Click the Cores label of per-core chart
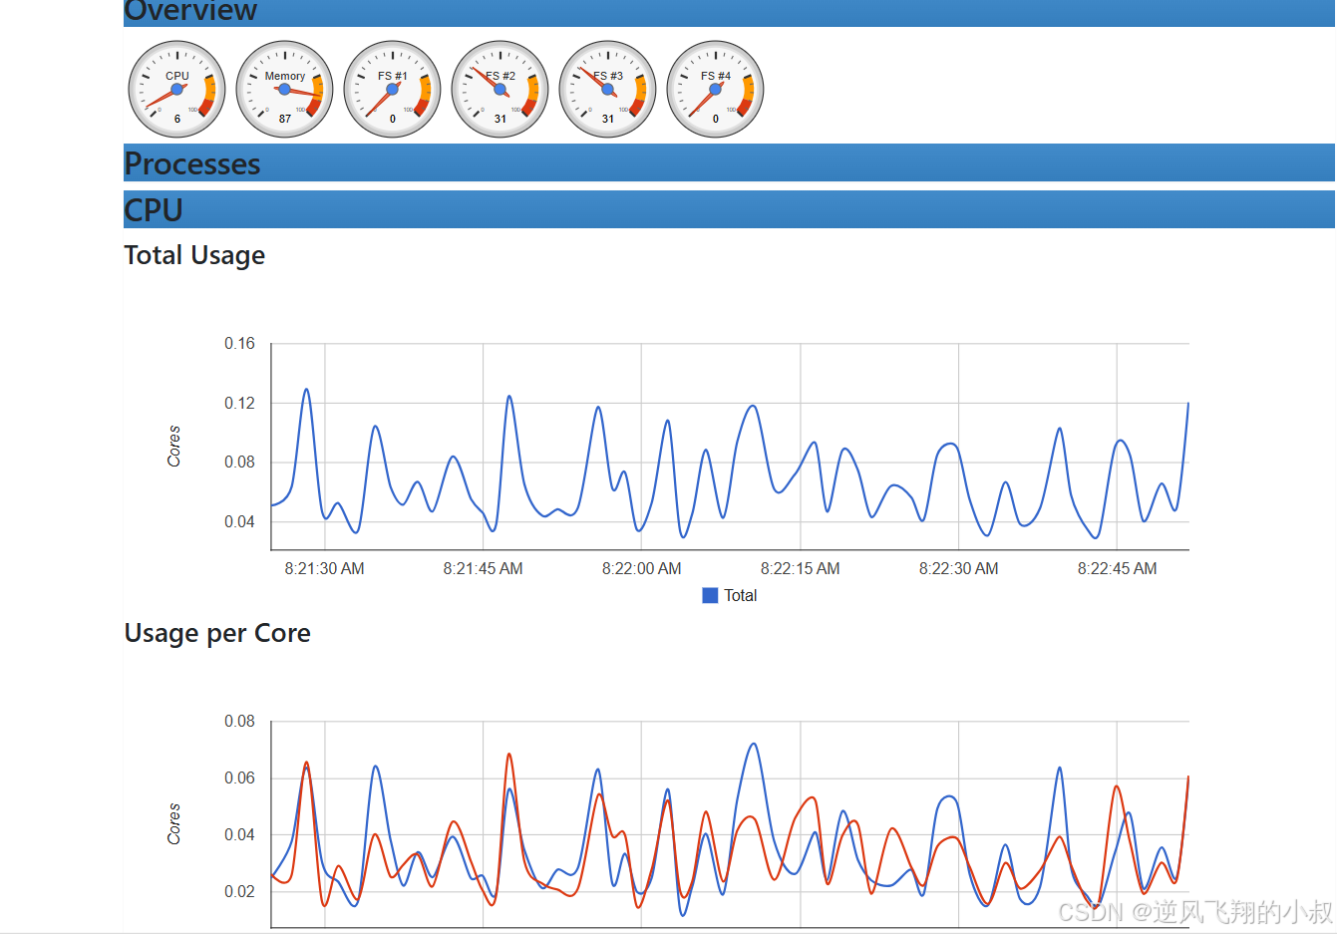The height and width of the screenshot is (934, 1337). (174, 824)
